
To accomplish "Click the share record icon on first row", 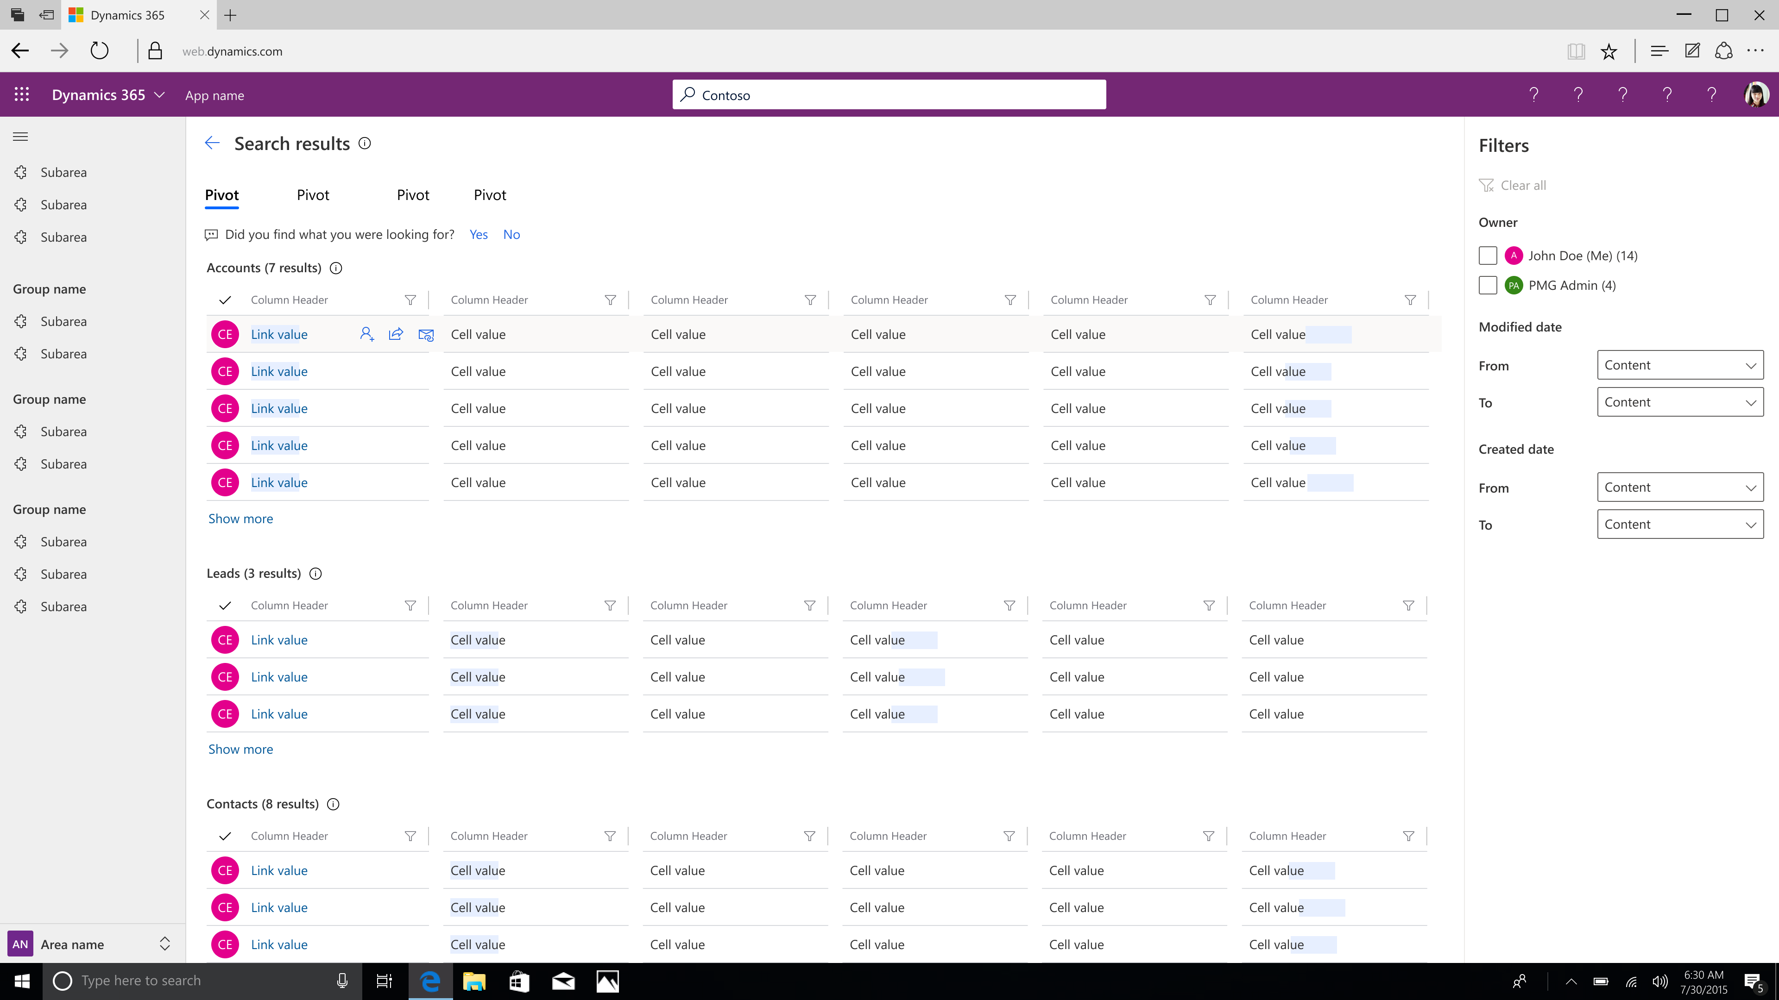I will 396,333.
